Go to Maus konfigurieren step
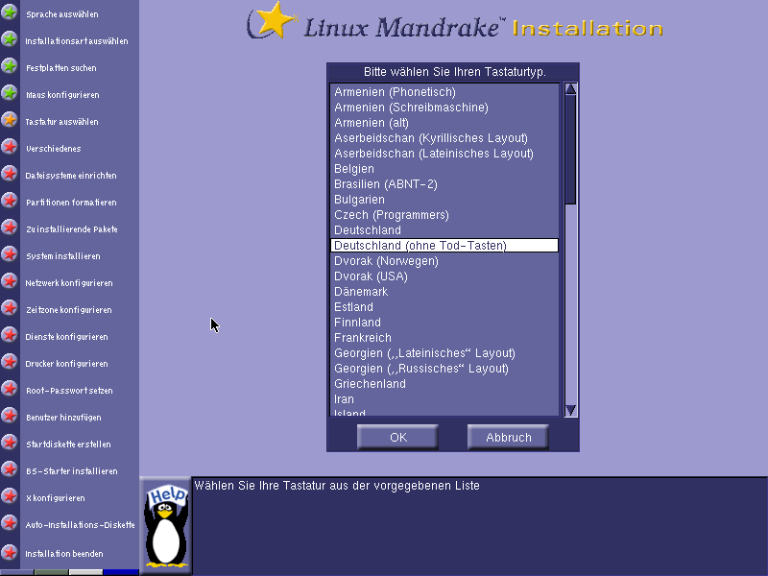 tap(62, 95)
